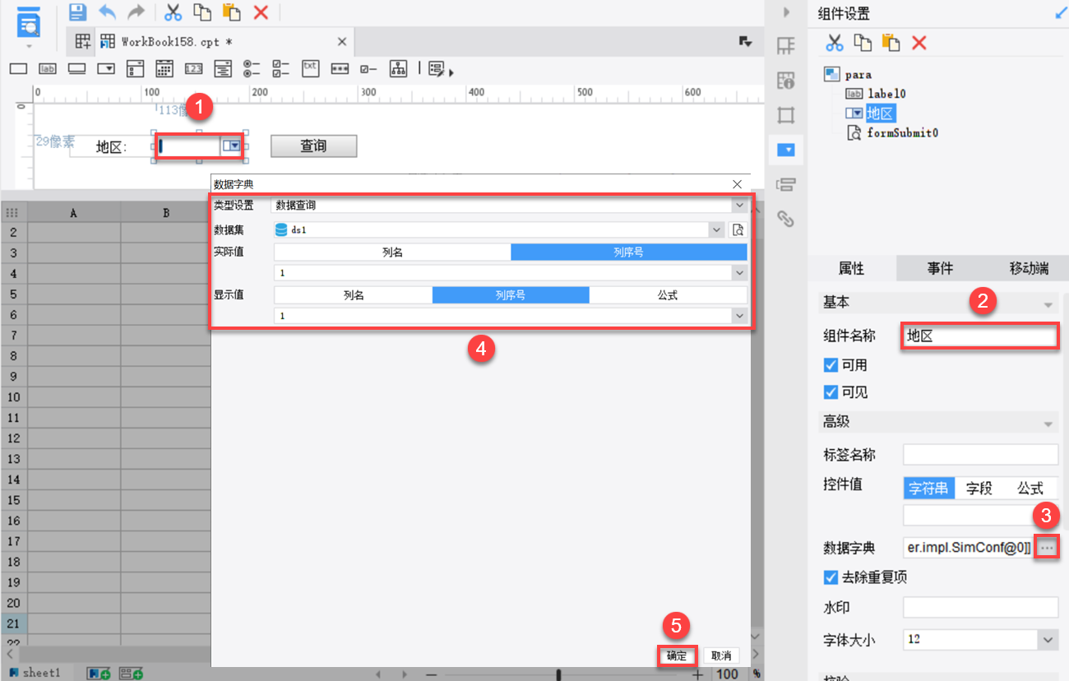Undo the last action
Screen dimensions: 1069x681
107,12
